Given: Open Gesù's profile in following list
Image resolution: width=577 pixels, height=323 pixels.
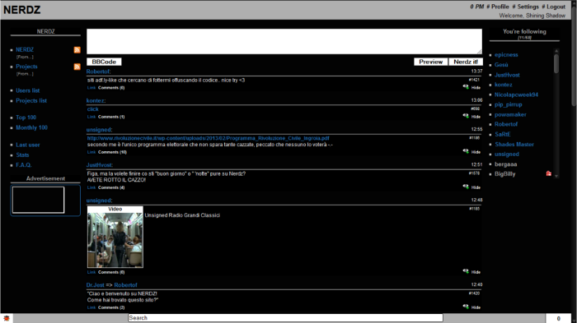Looking at the screenshot, I should pos(501,65).
